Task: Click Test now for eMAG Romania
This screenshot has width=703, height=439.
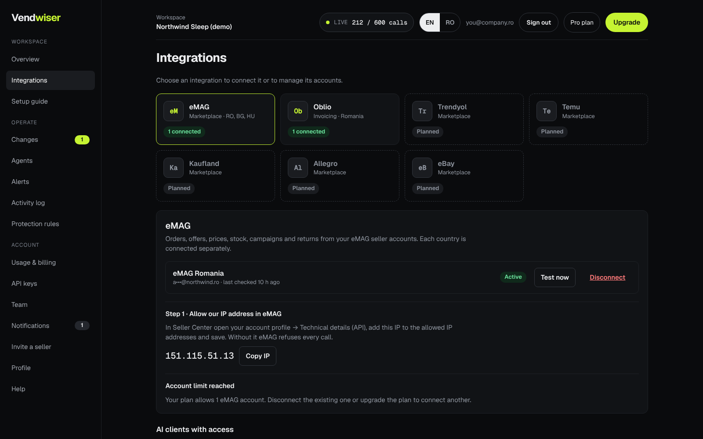Action: click(554, 277)
